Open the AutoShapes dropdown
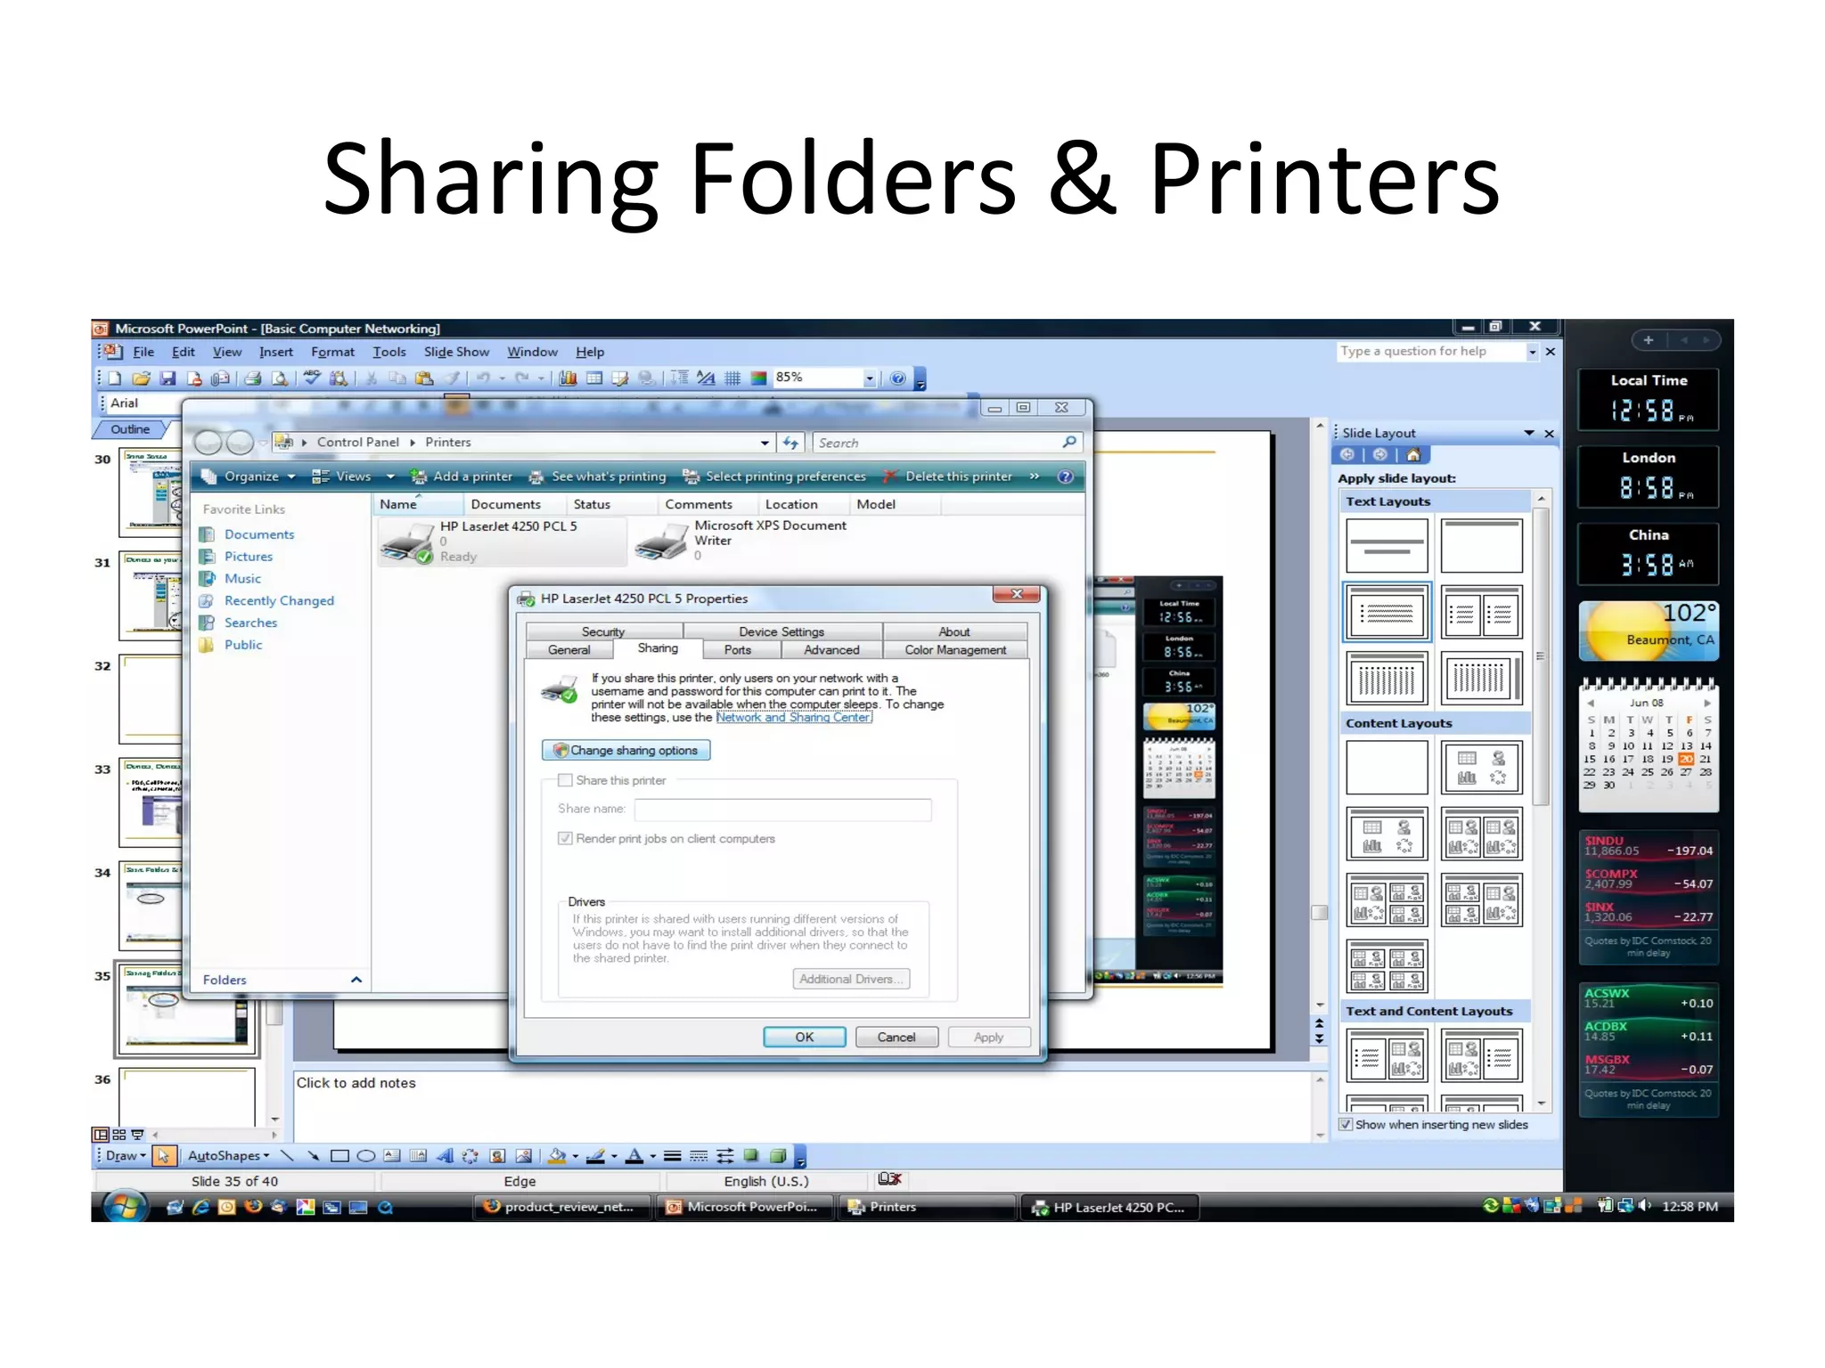Viewport: 1825px width, 1368px height. [228, 1156]
